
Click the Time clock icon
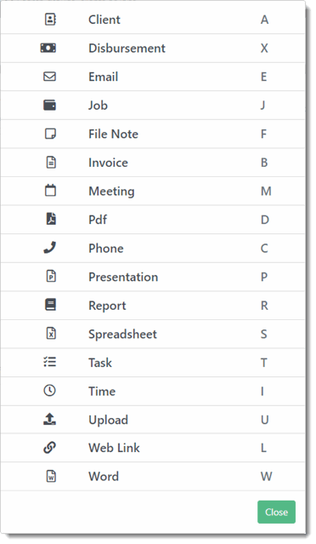point(50,391)
